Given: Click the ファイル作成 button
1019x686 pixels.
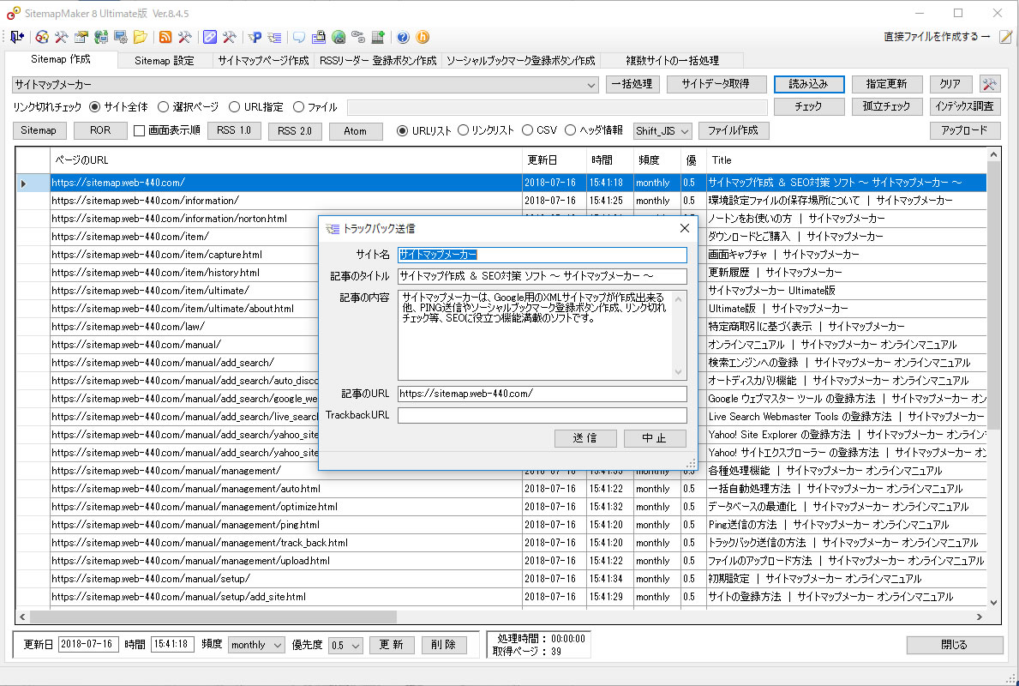Looking at the screenshot, I should [x=733, y=130].
